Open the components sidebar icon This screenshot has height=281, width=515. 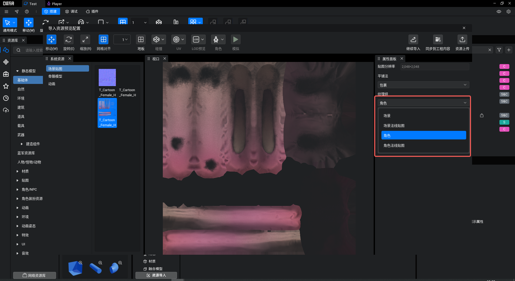[x=6, y=62]
